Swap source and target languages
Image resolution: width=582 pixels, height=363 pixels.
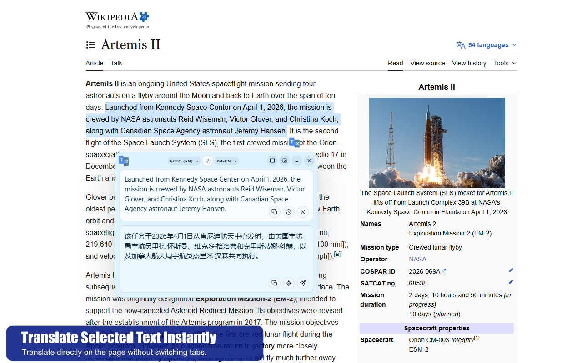(x=208, y=161)
